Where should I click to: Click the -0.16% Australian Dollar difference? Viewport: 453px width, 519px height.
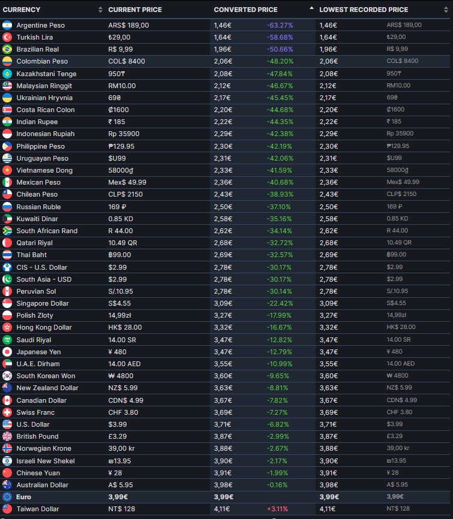[x=277, y=485]
